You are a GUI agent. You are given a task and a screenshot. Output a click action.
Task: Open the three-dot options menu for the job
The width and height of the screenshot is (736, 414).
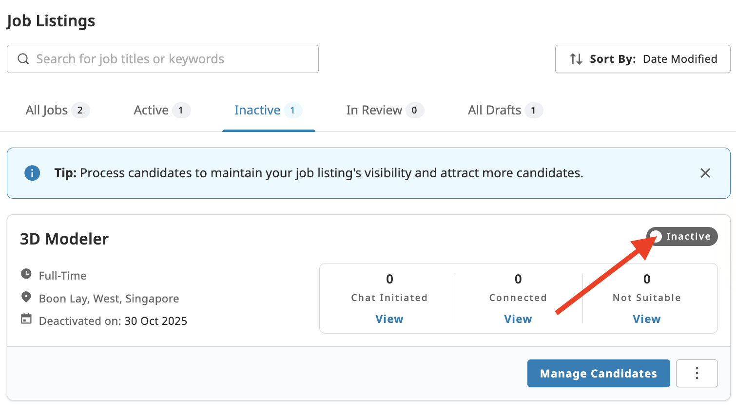(x=697, y=373)
